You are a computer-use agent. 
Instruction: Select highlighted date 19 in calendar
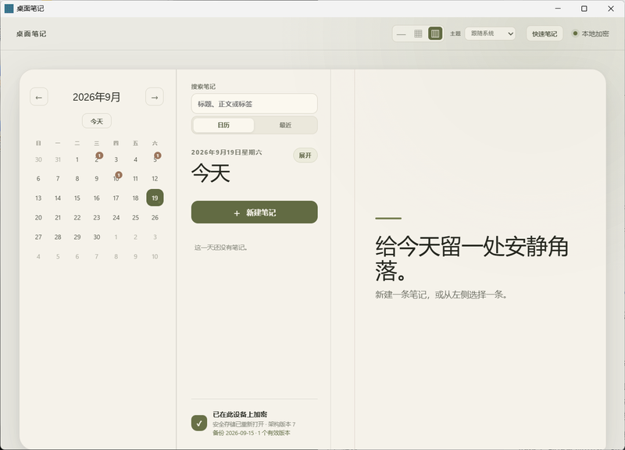point(155,198)
